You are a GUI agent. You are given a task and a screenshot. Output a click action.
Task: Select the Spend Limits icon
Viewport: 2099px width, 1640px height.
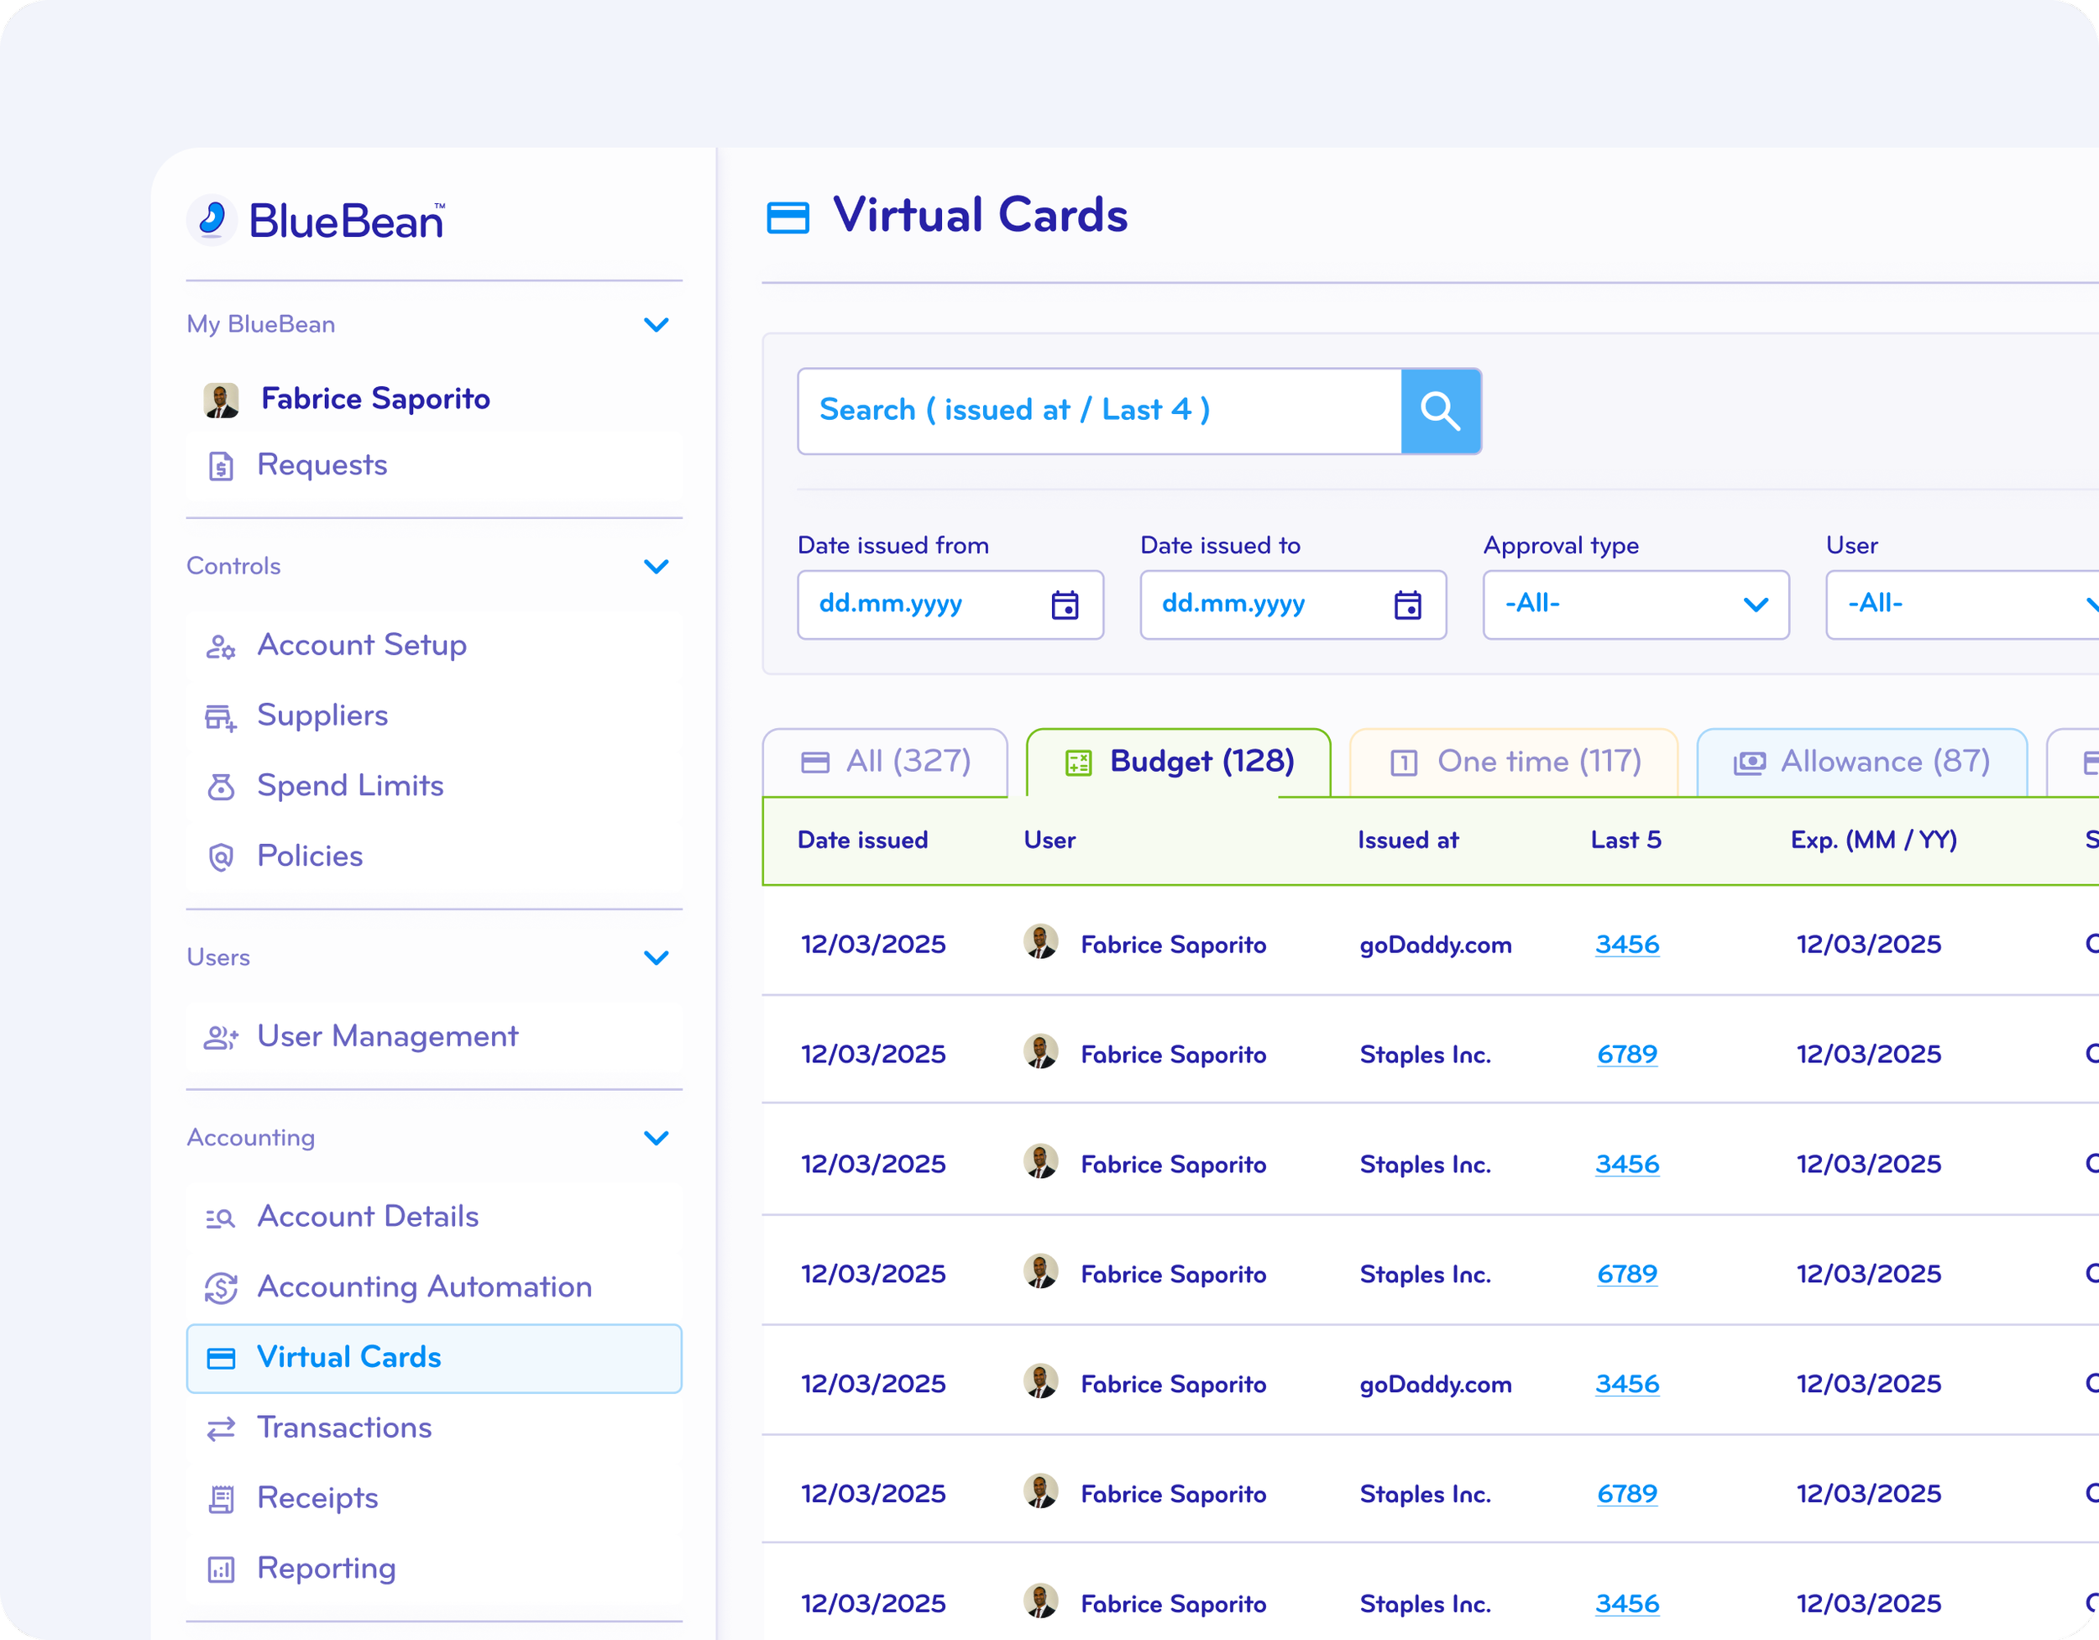[x=220, y=786]
